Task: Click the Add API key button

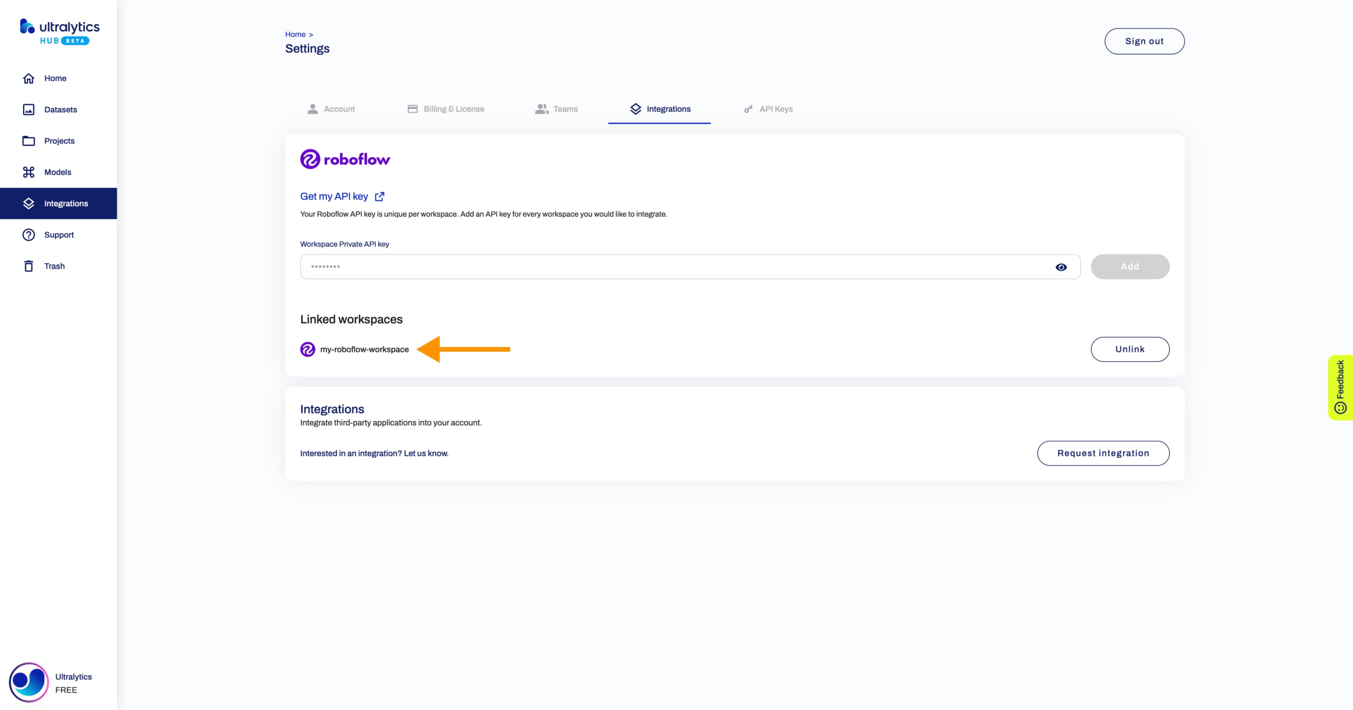Action: [x=1129, y=266]
